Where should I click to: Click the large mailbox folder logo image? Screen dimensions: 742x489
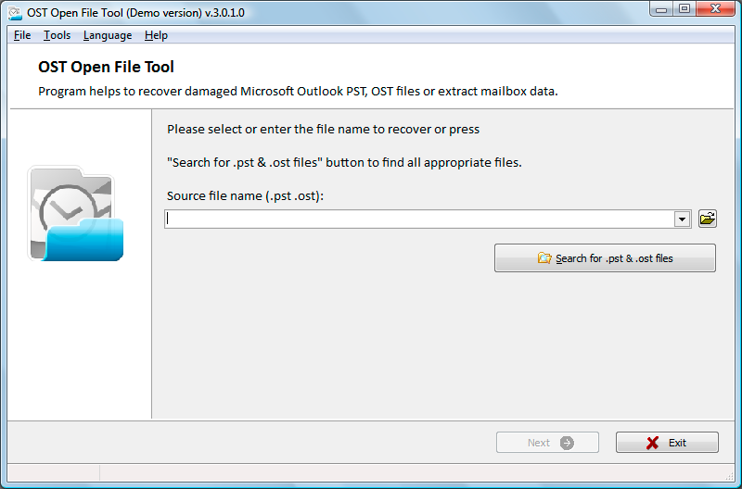(76, 213)
